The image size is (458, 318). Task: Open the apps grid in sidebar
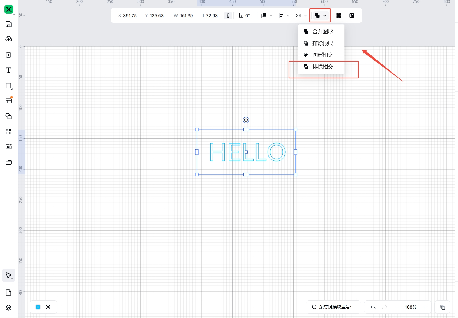(9, 132)
